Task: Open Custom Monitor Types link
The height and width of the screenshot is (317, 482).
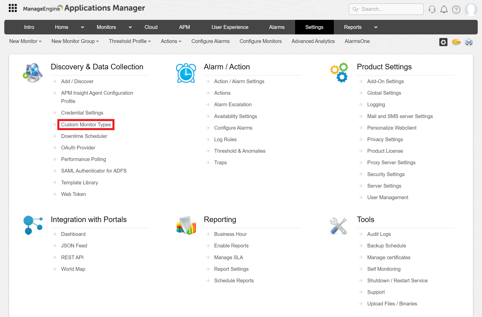Action: click(86, 125)
